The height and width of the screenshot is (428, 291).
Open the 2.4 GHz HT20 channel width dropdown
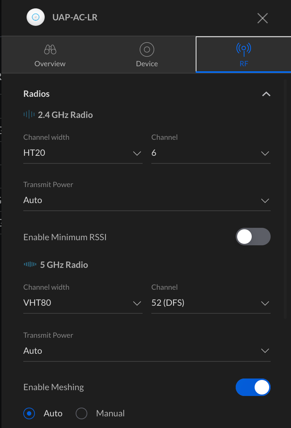point(83,153)
